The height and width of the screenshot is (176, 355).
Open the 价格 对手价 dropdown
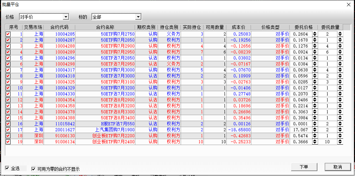point(65,17)
